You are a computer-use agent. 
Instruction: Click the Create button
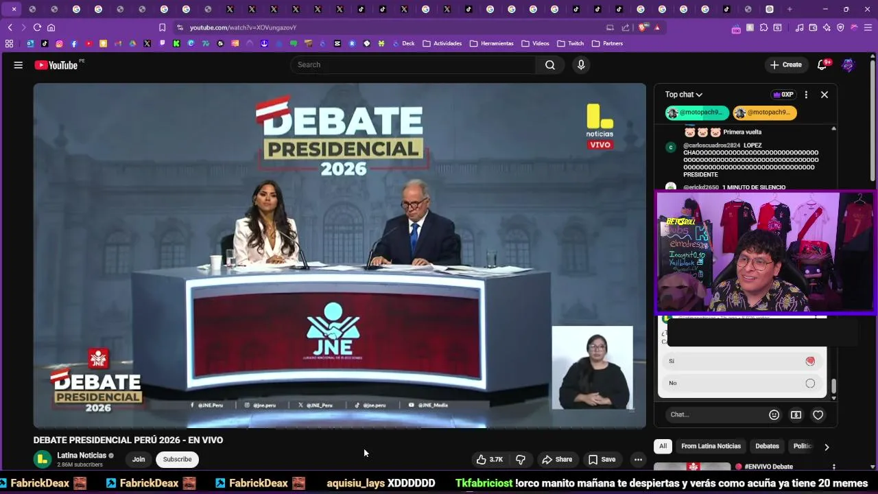point(785,65)
